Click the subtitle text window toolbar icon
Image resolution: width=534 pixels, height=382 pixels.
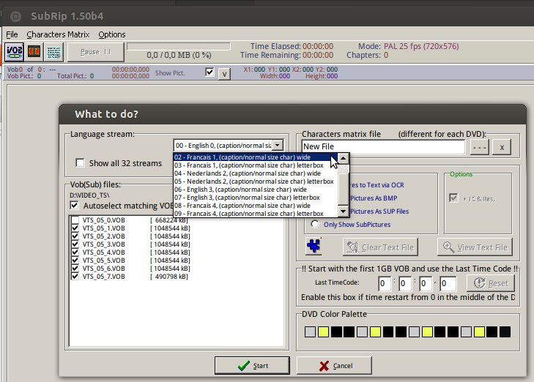tap(53, 52)
